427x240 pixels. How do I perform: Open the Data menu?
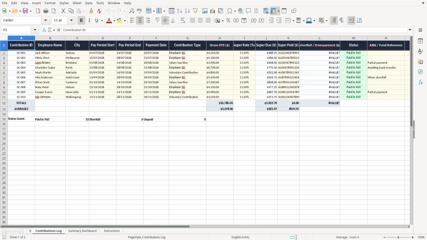pyautogui.click(x=89, y=3)
